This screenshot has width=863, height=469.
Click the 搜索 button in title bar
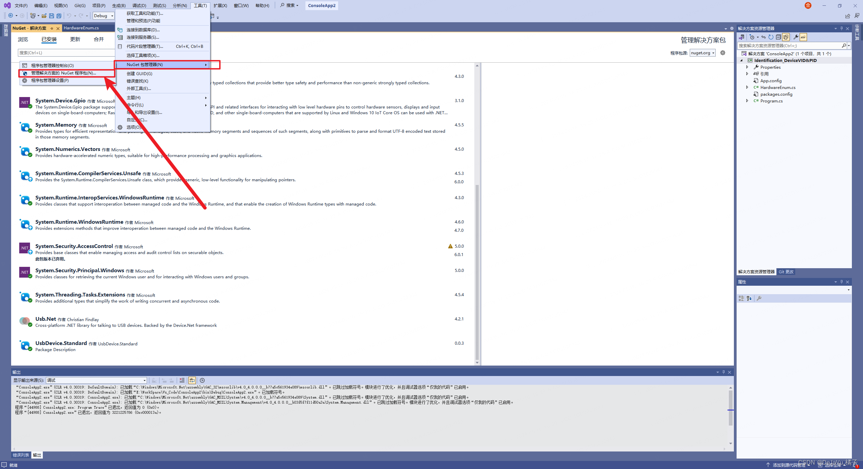(x=289, y=5)
